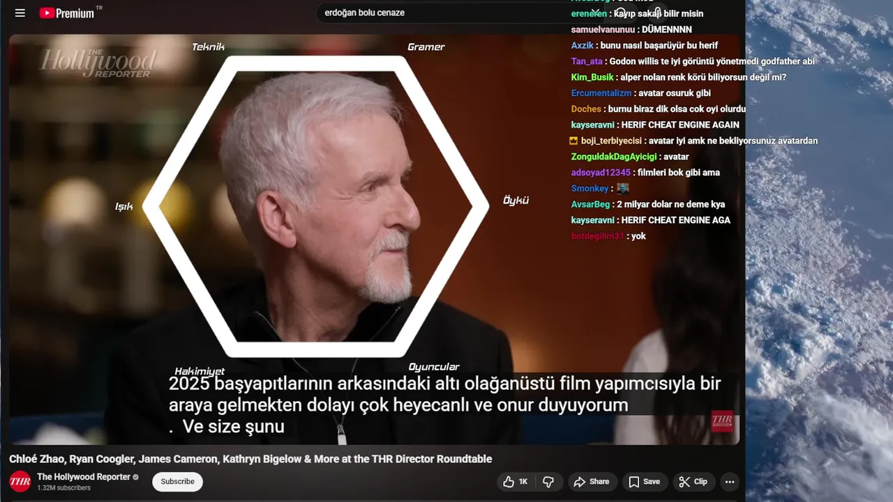Screen dimensions: 893x502
Task: Click the 'Hakimiyet' hexagon label
Action: [x=200, y=372]
